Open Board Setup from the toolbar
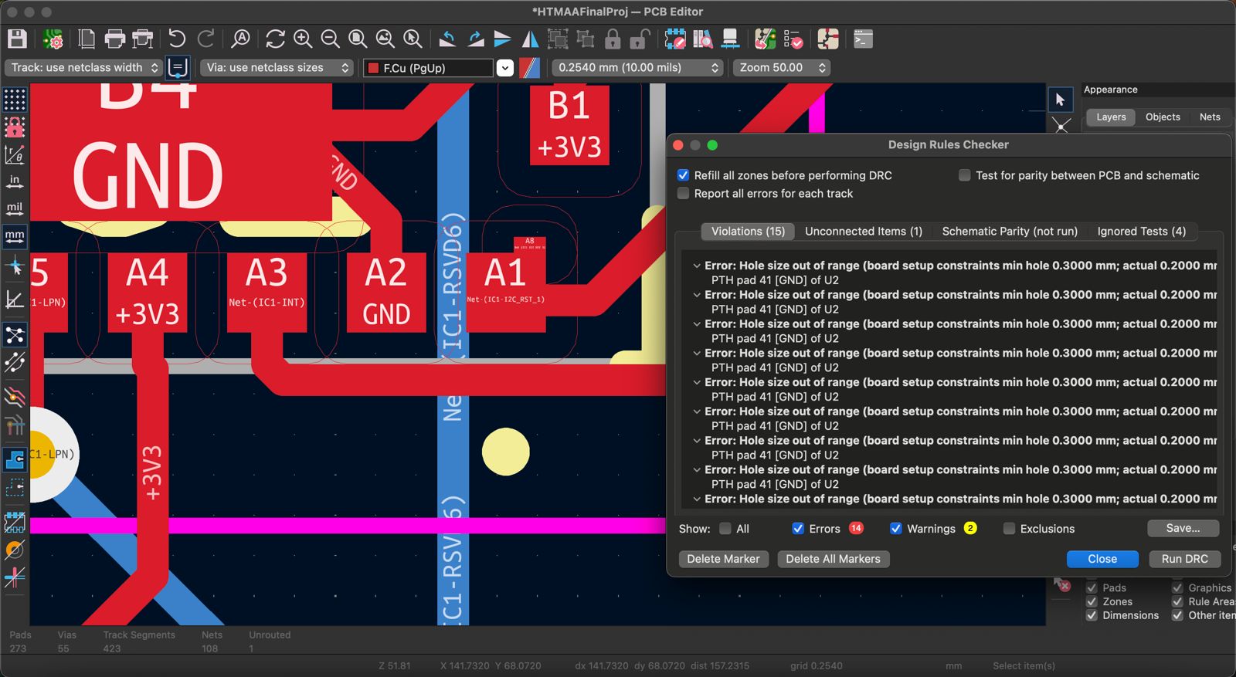The height and width of the screenshot is (677, 1236). tap(53, 39)
